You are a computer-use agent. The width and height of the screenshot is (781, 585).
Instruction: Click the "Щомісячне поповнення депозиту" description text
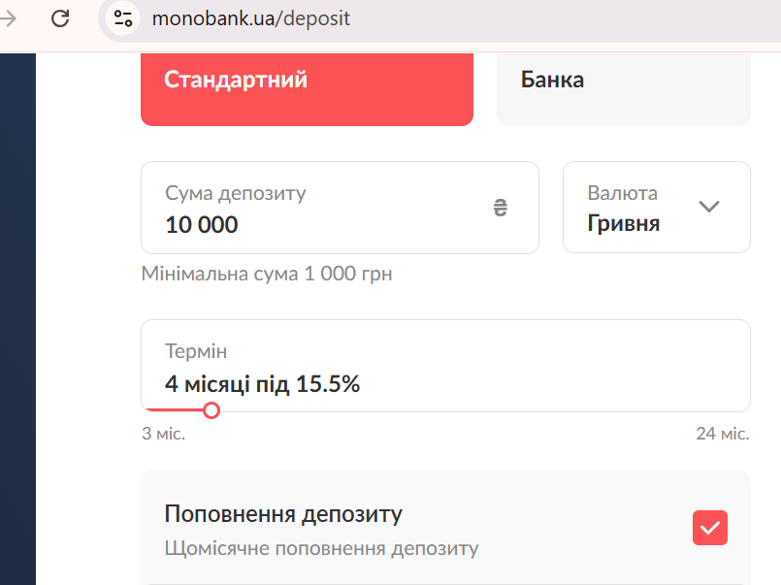(x=321, y=548)
